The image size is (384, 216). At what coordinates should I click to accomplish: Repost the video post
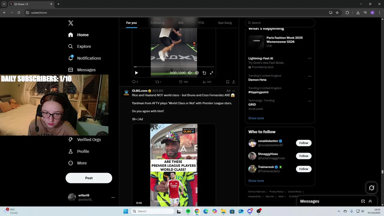coord(158,82)
